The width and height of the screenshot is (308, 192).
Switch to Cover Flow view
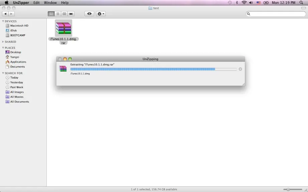tap(71, 14)
